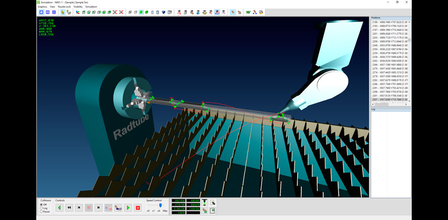The image size is (448, 220).
Task: Click the step-to-end skip forward control
Action: point(98,208)
